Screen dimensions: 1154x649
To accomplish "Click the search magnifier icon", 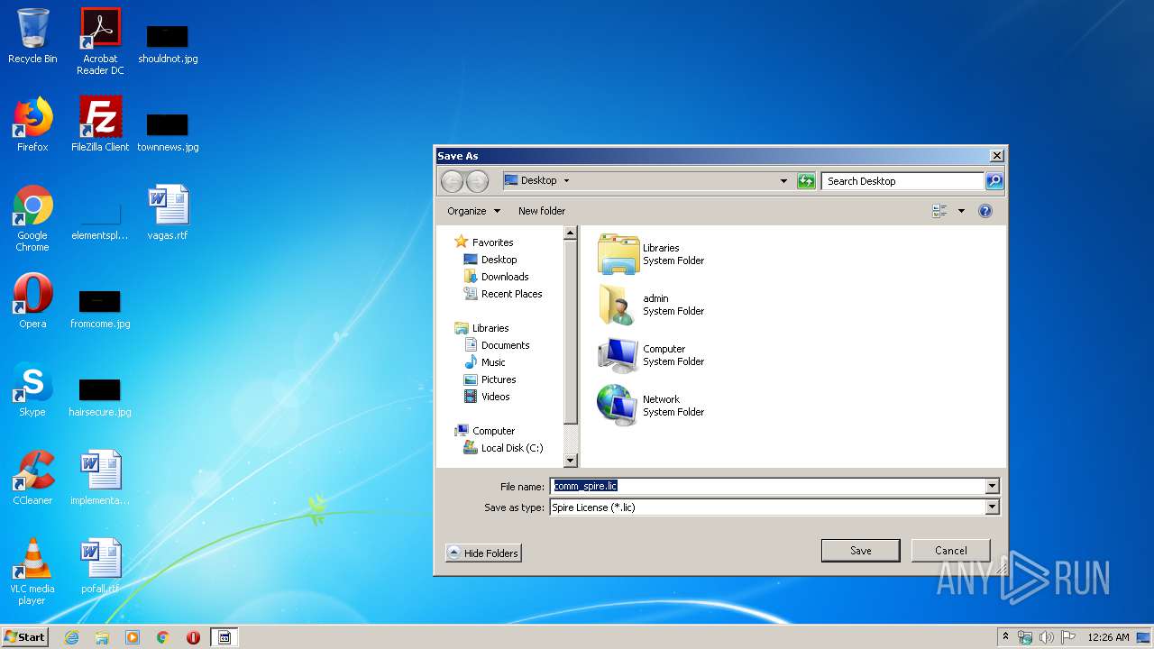I will point(994,181).
